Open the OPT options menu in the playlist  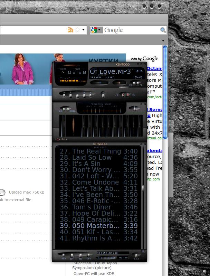click(89, 256)
